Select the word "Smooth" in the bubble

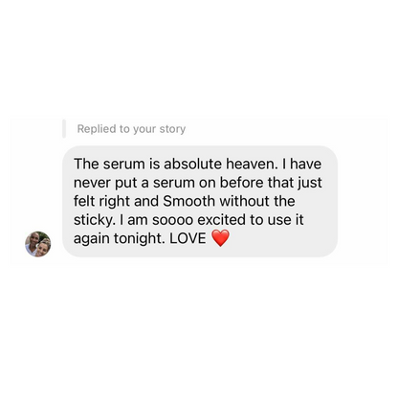(188, 201)
